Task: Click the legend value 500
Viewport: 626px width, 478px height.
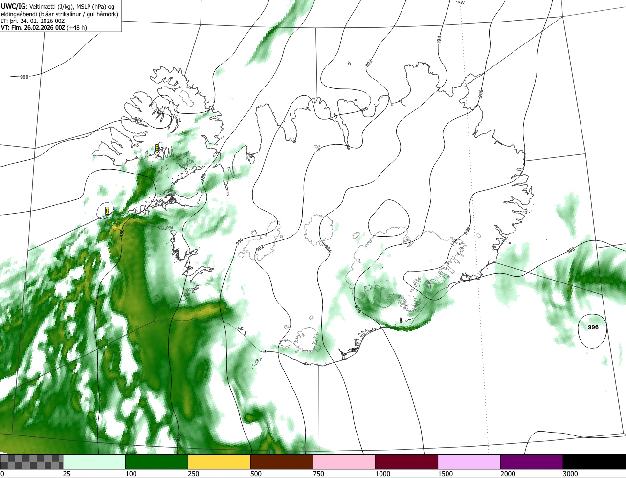Action: (x=256, y=474)
